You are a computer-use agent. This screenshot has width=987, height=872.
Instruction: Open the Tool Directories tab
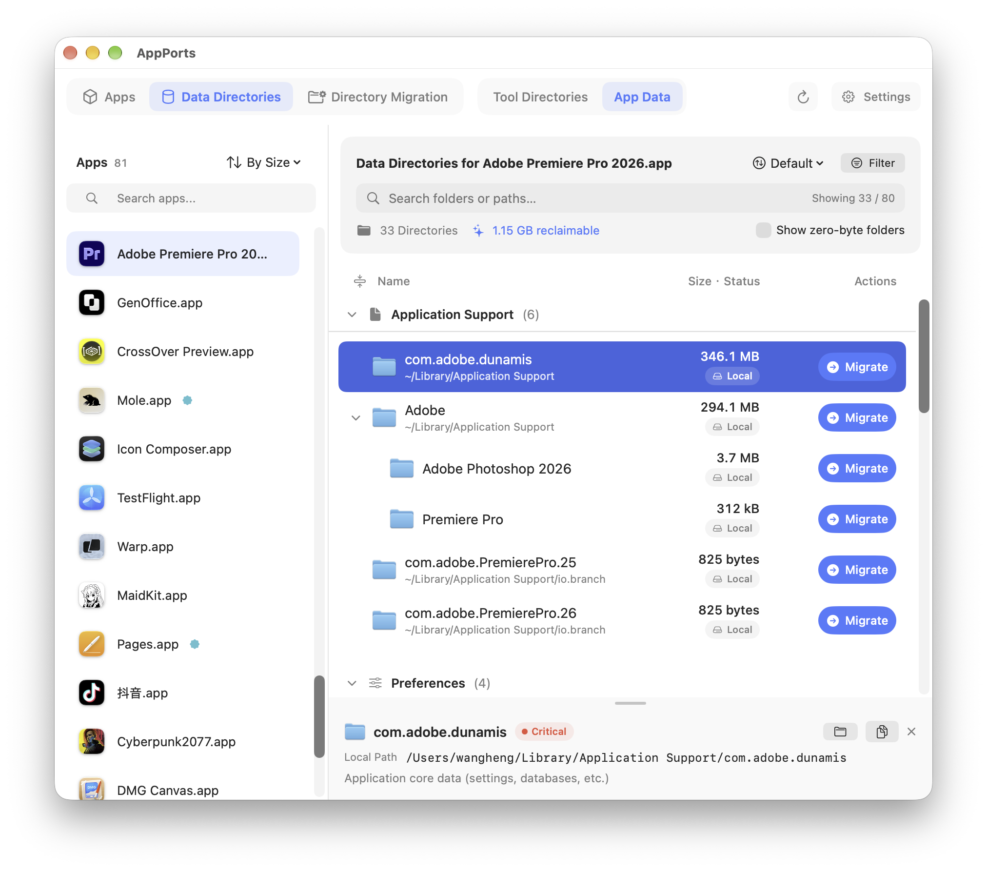pyautogui.click(x=540, y=97)
